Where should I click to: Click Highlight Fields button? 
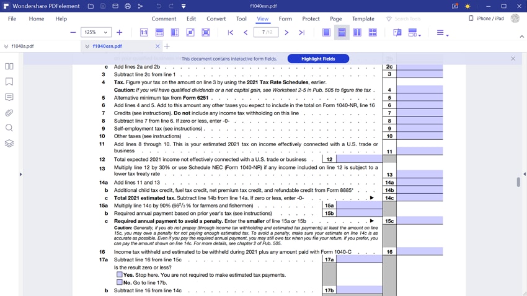pos(318,59)
